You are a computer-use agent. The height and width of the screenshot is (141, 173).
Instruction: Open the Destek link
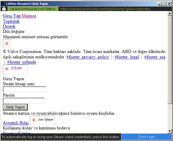9,26
